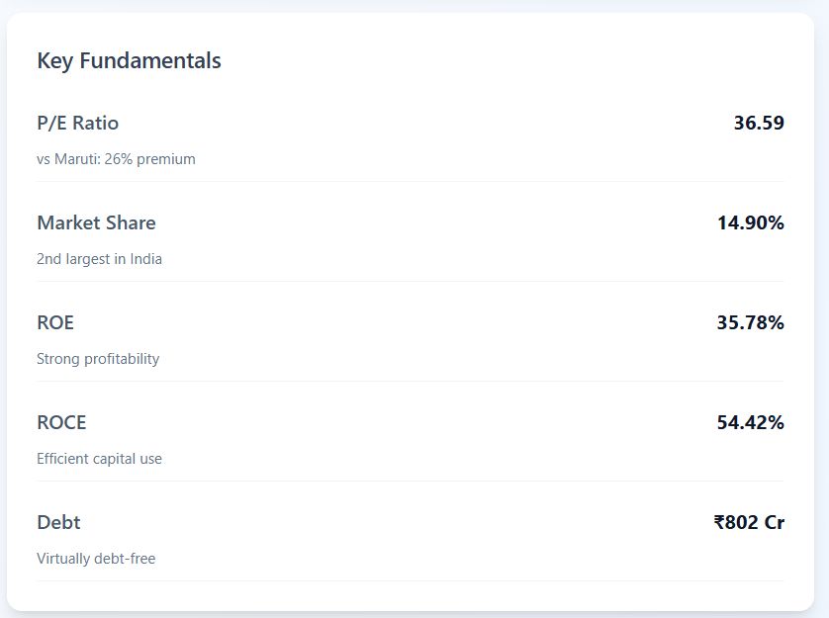Click the 14.90% market share value
829x618 pixels.
(751, 222)
